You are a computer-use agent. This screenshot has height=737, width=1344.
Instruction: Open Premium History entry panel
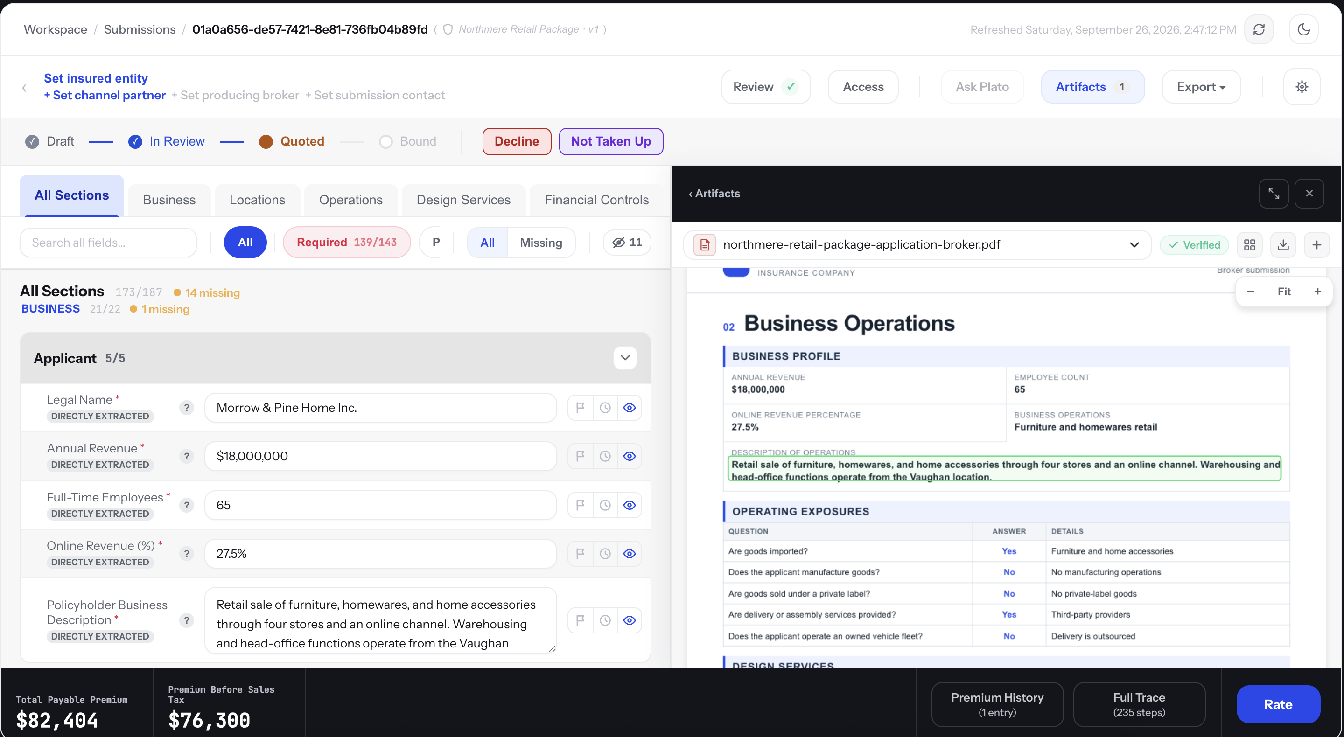click(997, 705)
